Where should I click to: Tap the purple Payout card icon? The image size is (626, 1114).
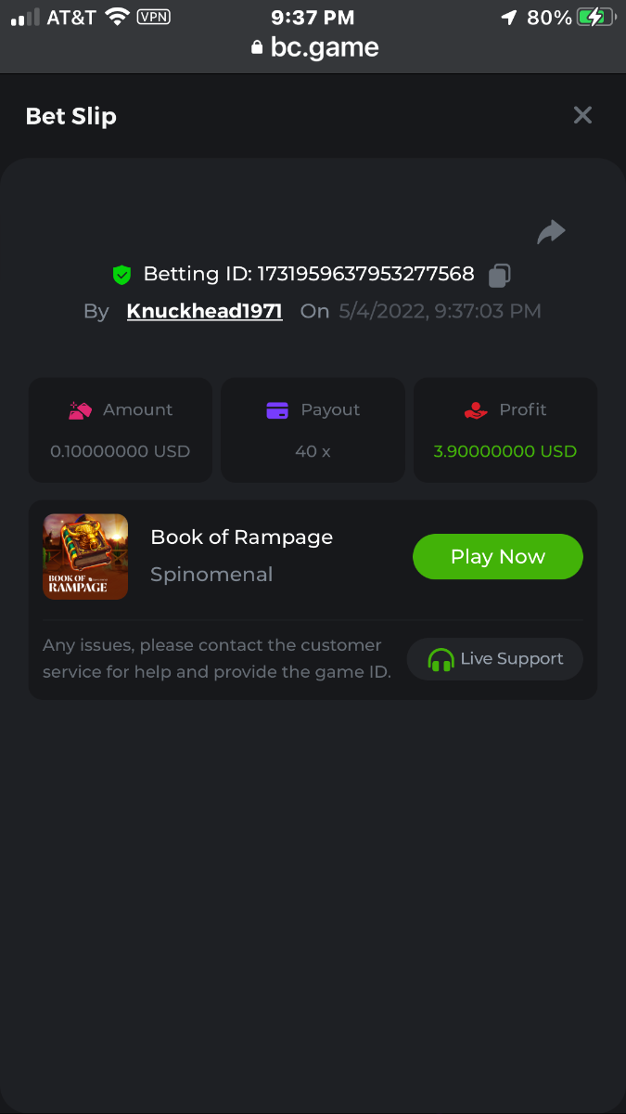pos(277,410)
